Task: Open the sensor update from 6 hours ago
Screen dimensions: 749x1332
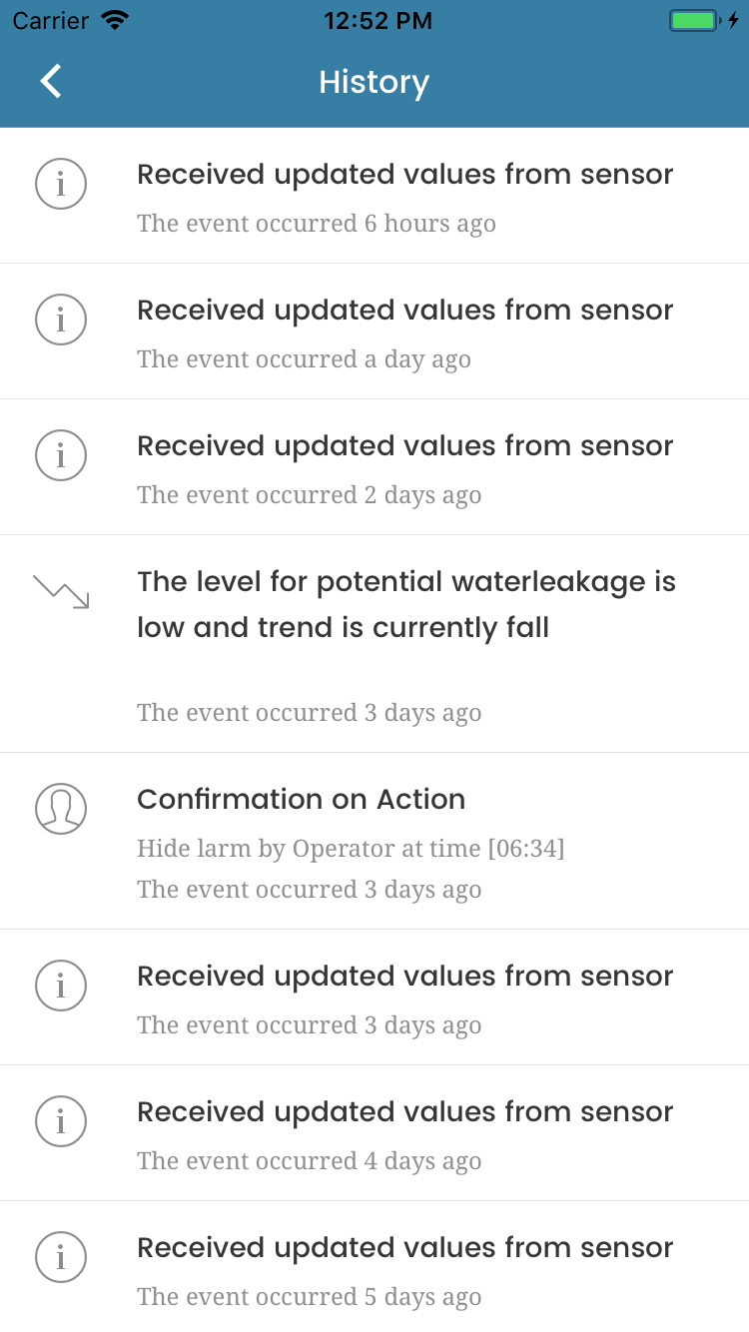Action: 374,196
